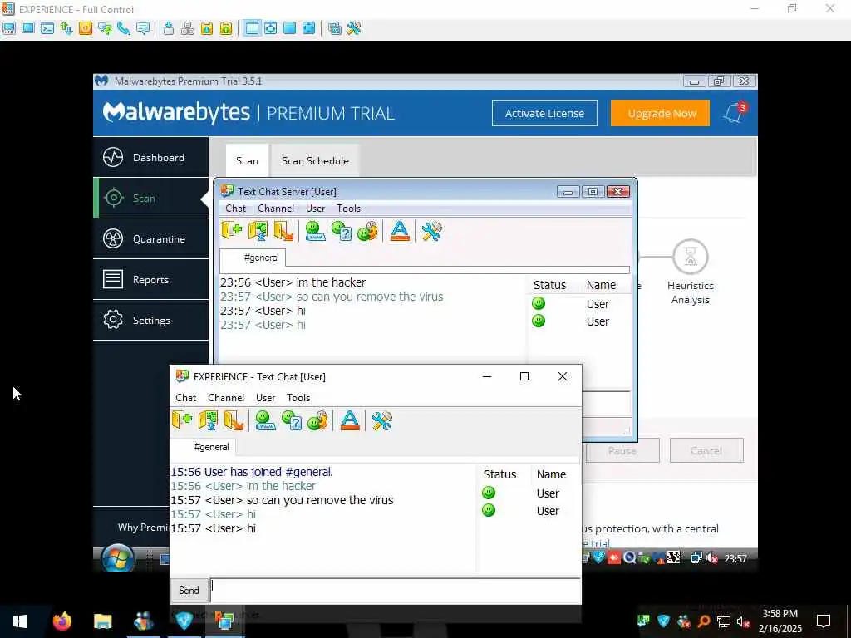
Task: Click the Cancel button in Malwarebytes scan
Action: (x=706, y=450)
